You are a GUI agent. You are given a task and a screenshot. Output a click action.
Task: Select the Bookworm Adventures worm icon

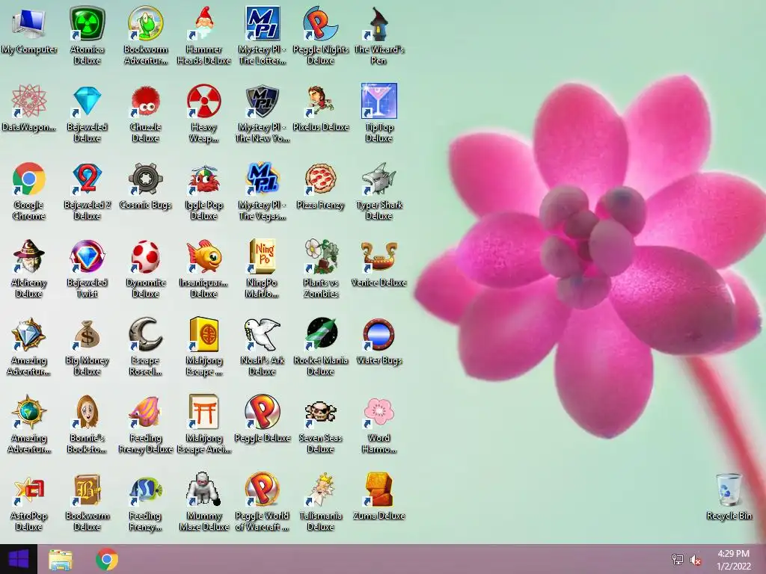146,23
